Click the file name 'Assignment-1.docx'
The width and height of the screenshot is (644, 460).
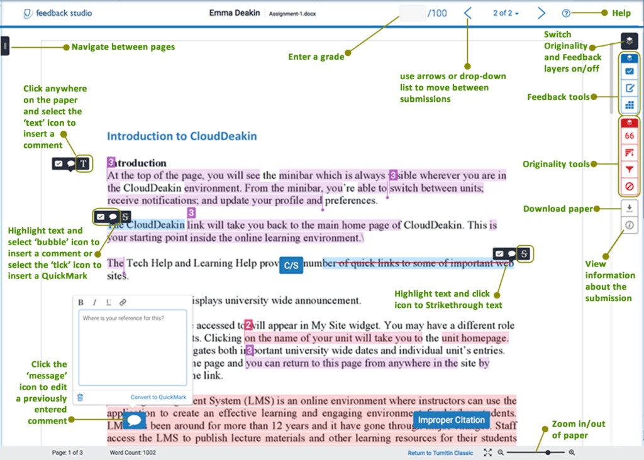292,14
